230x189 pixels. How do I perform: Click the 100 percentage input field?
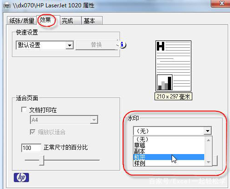pyautogui.click(x=31, y=148)
